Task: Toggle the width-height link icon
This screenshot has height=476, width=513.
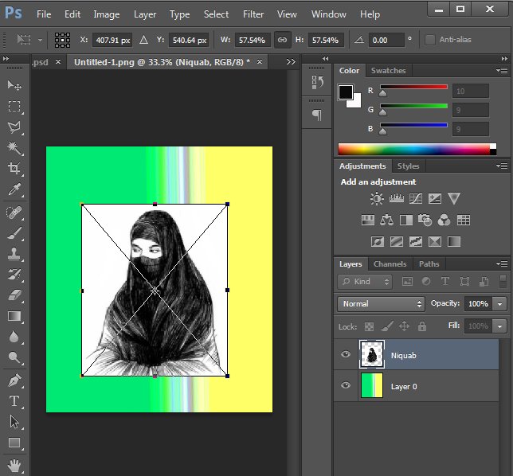Action: pos(282,40)
